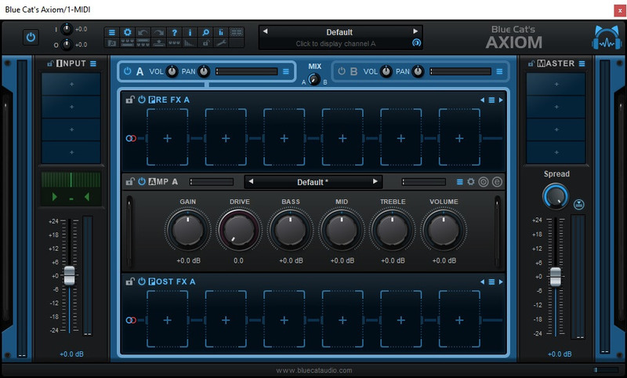Add plugin in first Pre FX A slot
The width and height of the screenshot is (627, 378).
[167, 138]
